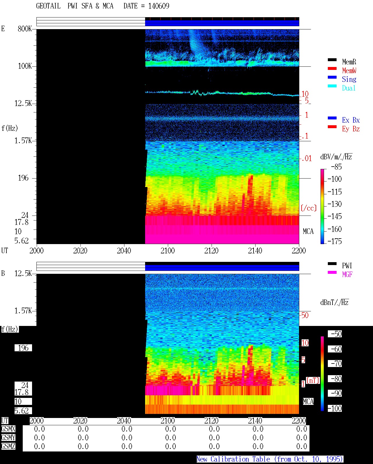Click the 2120 time tick under E panel

pyautogui.click(x=211, y=250)
